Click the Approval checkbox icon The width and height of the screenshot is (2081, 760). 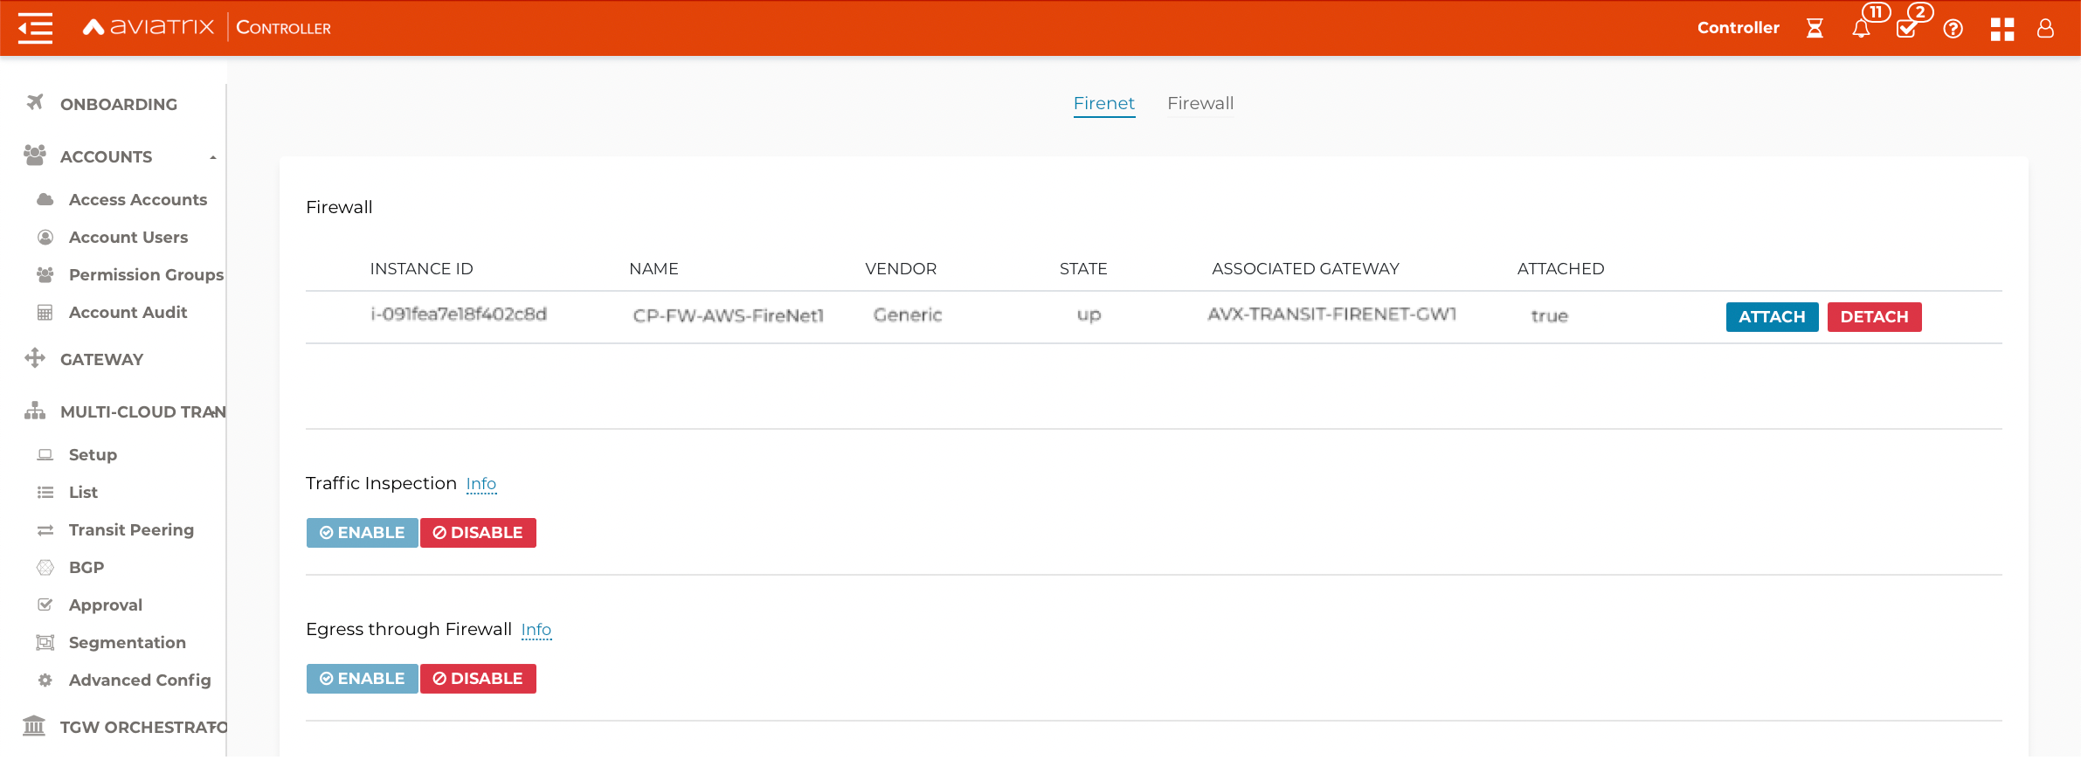(x=45, y=605)
